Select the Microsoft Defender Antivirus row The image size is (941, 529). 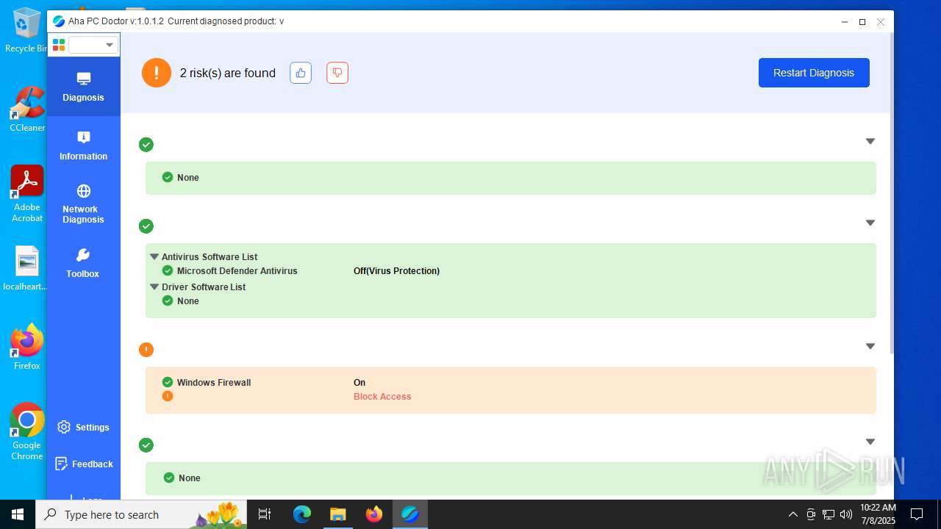(x=511, y=271)
